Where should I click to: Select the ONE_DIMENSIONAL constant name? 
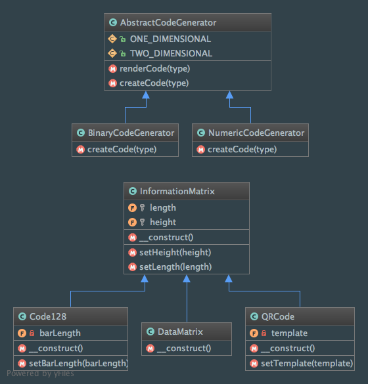pos(170,39)
